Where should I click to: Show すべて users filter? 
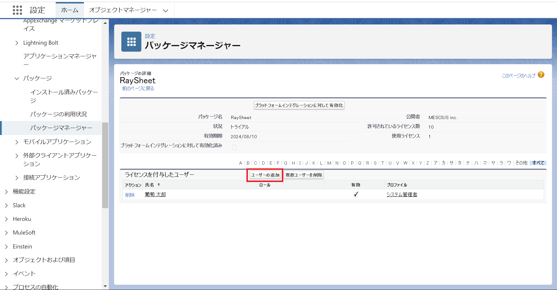click(538, 163)
